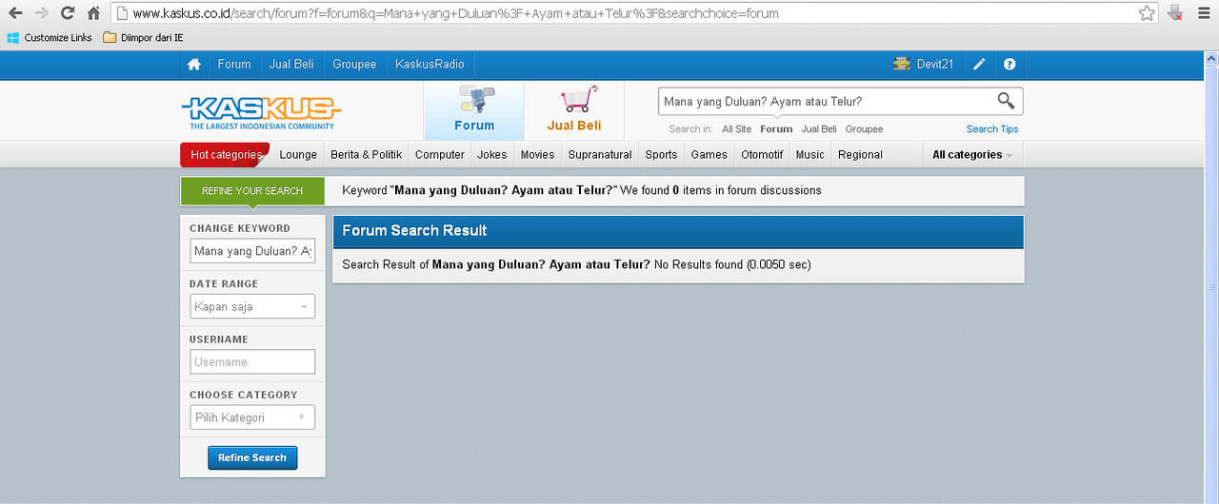
Task: Open the browser home page icon
Action: (93, 13)
